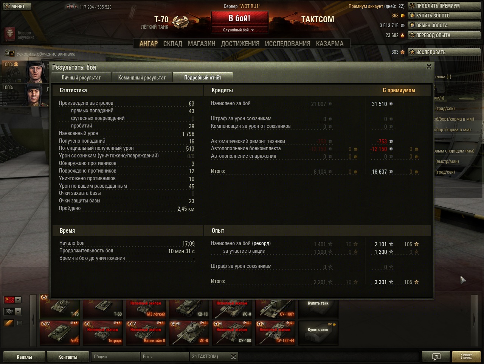Close the Результаты боя window with X
The height and width of the screenshot is (364, 484).
[x=429, y=67]
